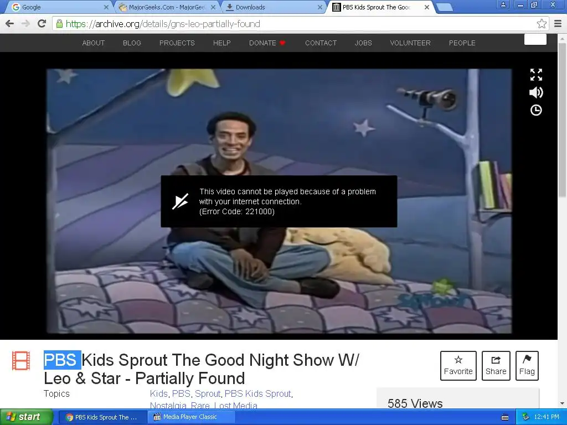Image resolution: width=567 pixels, height=425 pixels.
Task: Click the DONATE link
Action: [267, 43]
